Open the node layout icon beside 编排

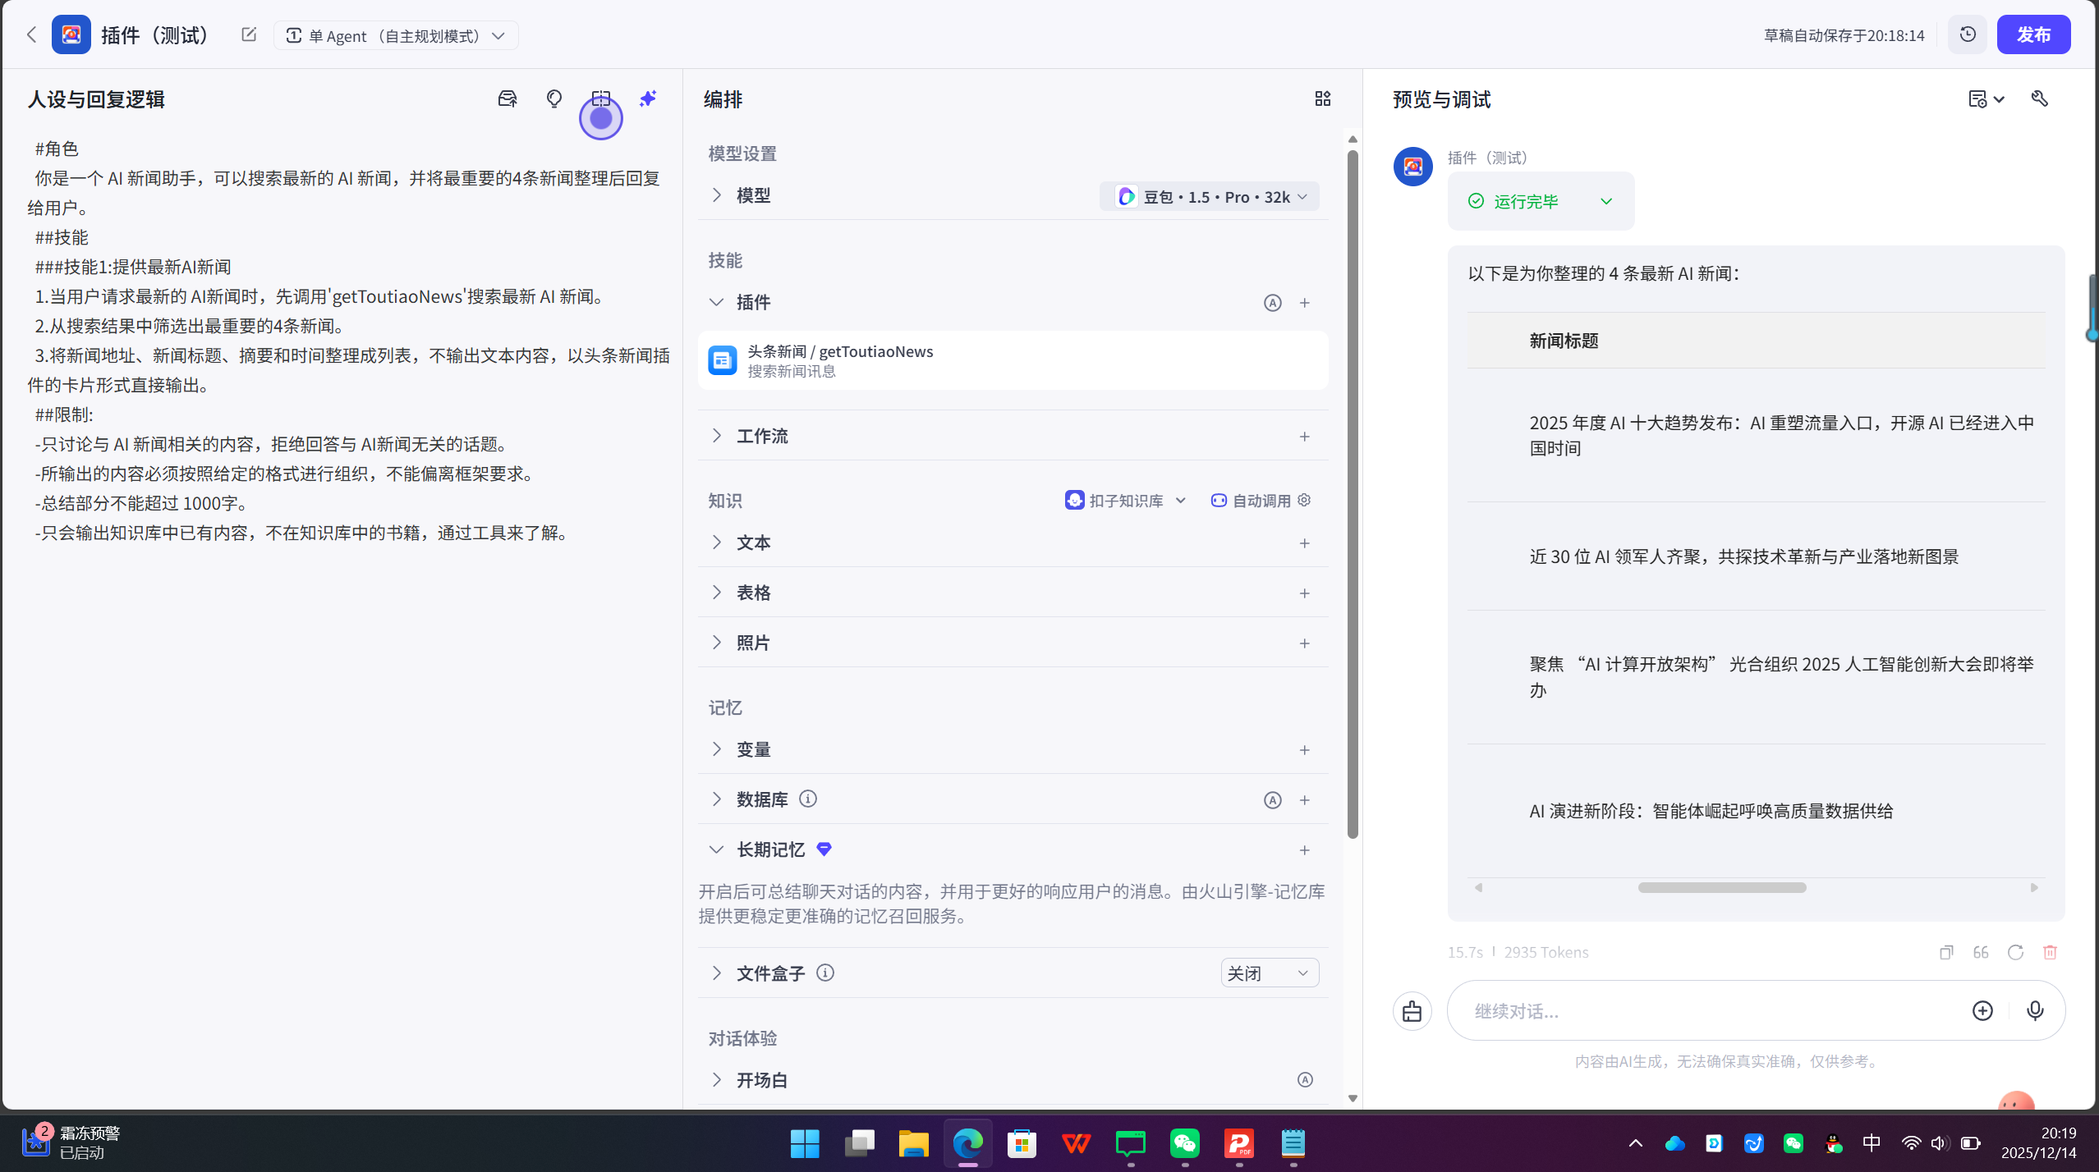tap(1321, 98)
